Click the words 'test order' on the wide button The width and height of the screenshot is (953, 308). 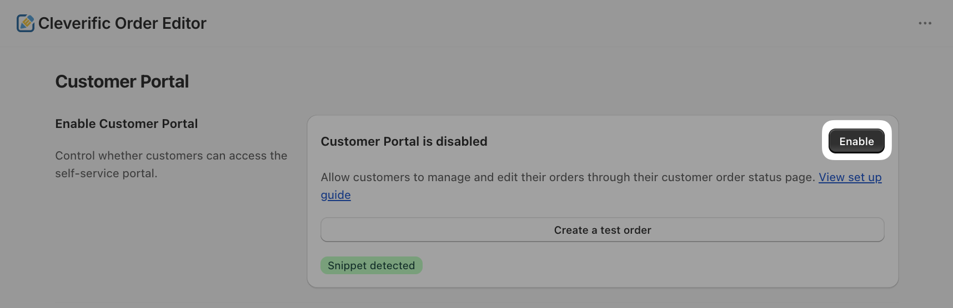tap(625, 230)
